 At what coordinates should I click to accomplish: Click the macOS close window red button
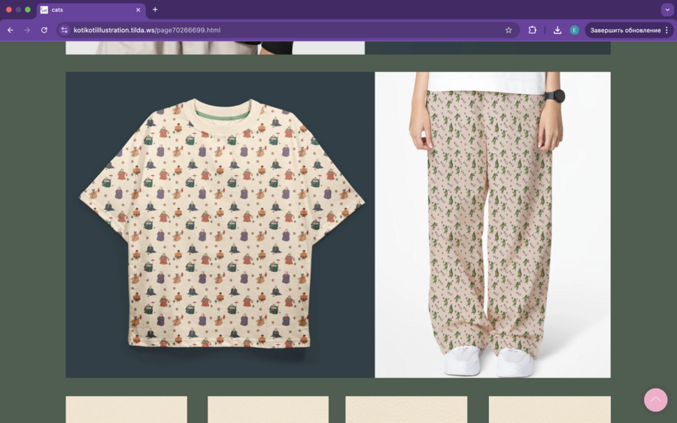tap(8, 10)
